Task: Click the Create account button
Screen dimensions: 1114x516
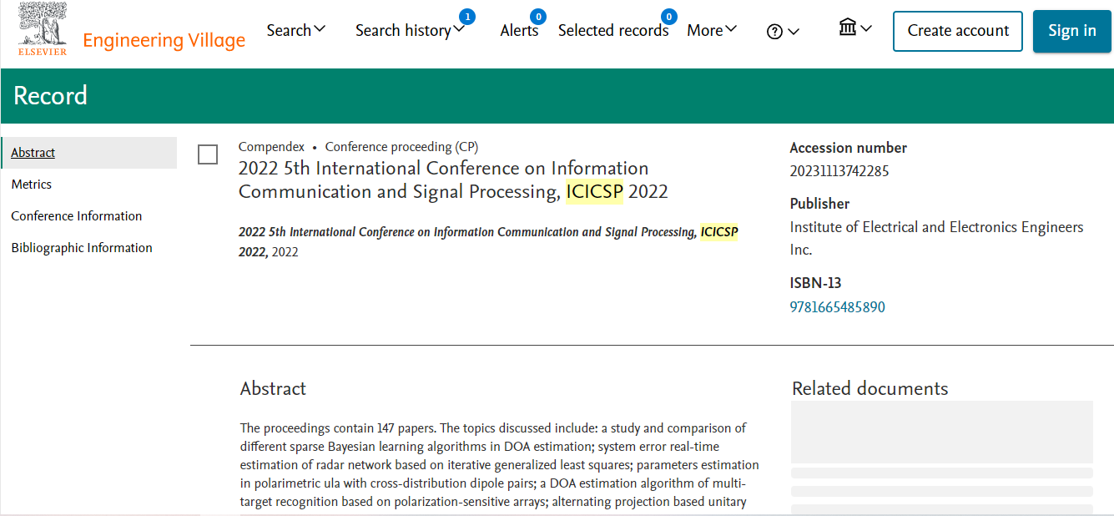Action: [x=958, y=32]
